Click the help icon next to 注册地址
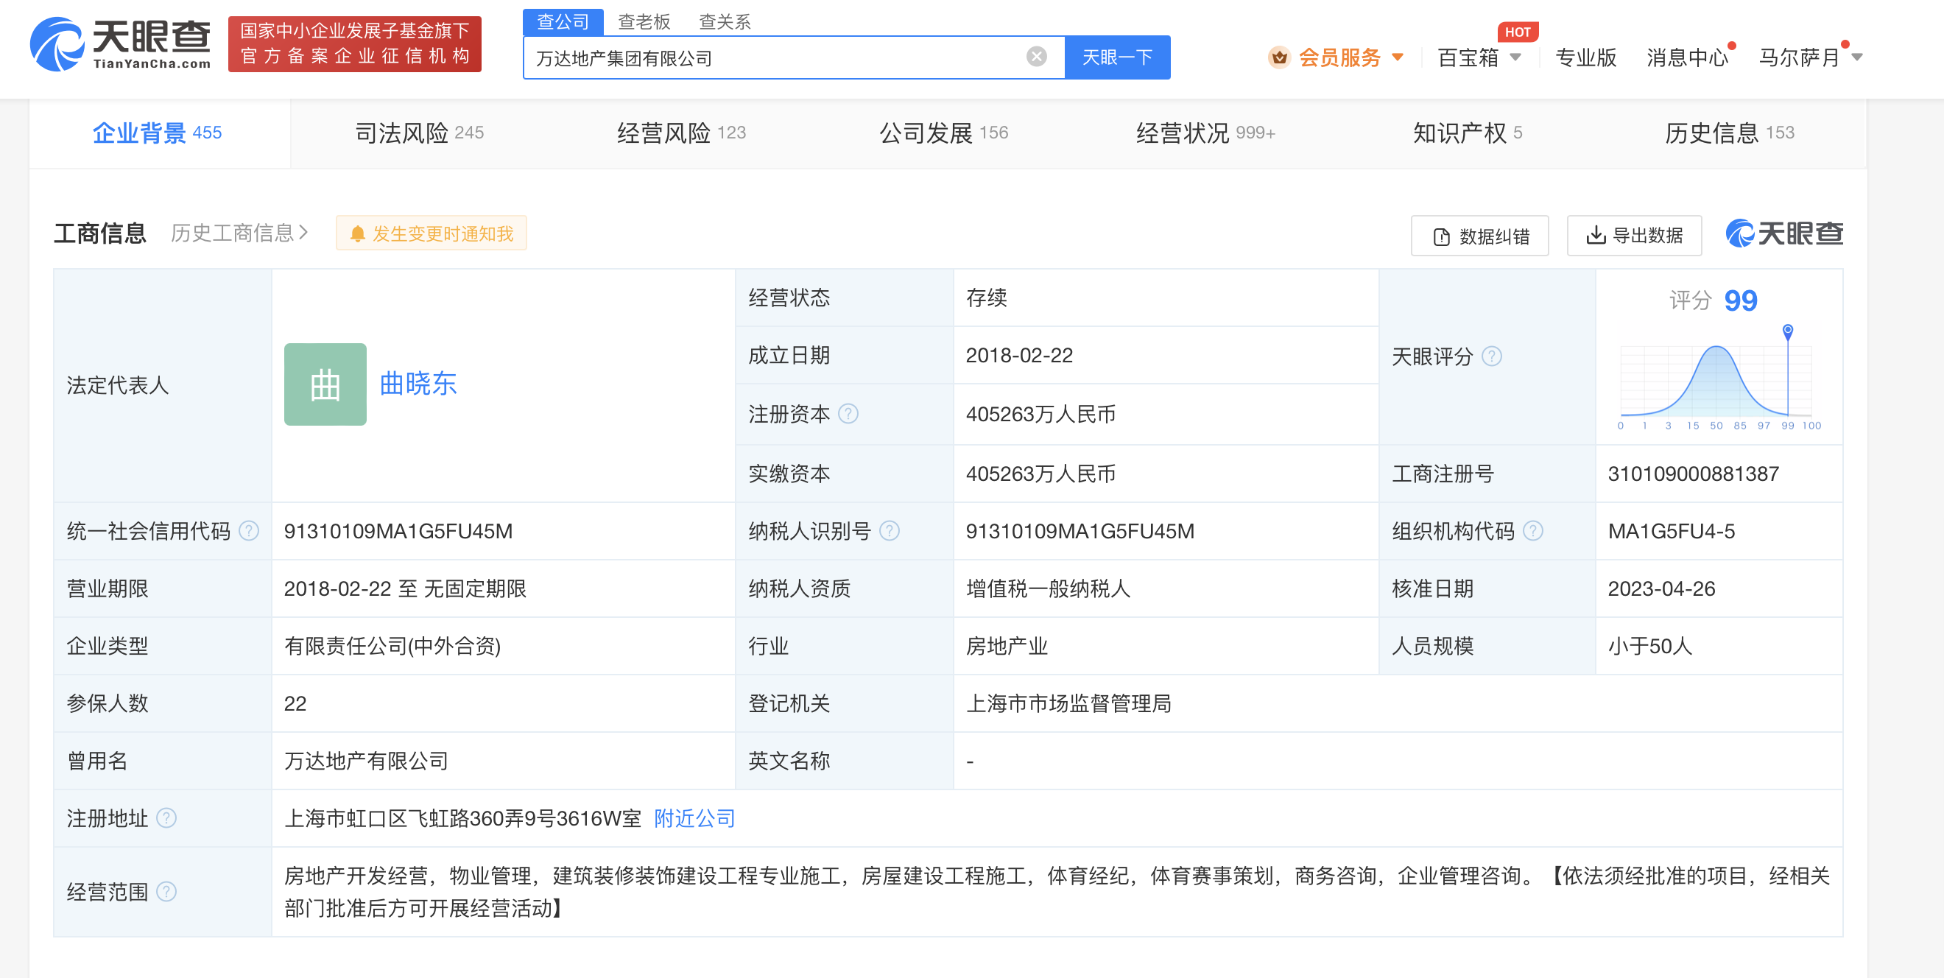 click(169, 819)
